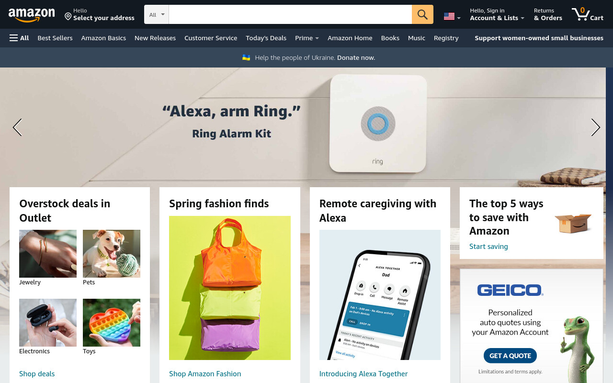Open the hamburger All menu

19,38
